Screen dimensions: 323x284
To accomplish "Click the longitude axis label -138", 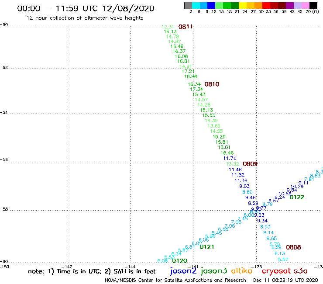I will (257, 267).
